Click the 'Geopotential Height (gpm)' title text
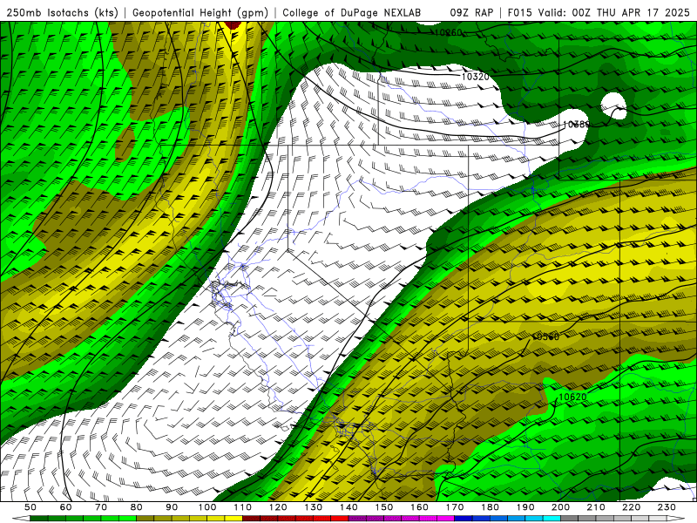The width and height of the screenshot is (697, 523). point(200,12)
